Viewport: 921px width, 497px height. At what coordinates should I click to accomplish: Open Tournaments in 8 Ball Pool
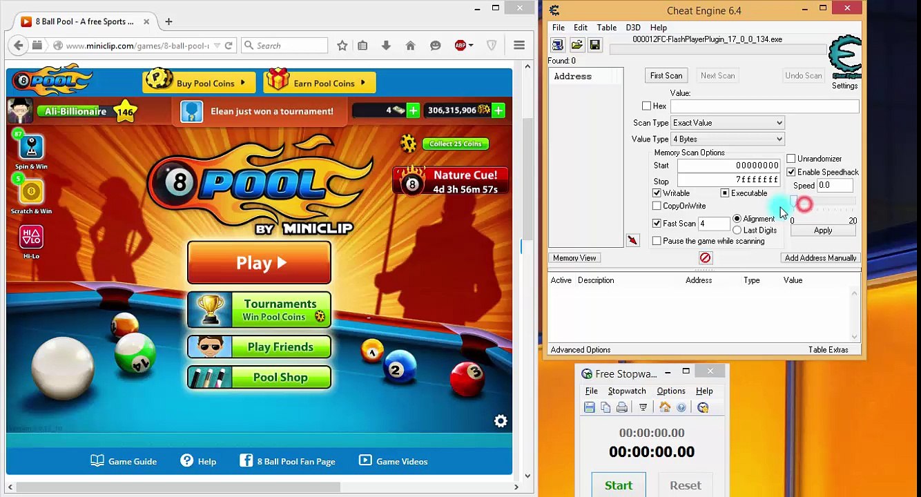pos(259,310)
